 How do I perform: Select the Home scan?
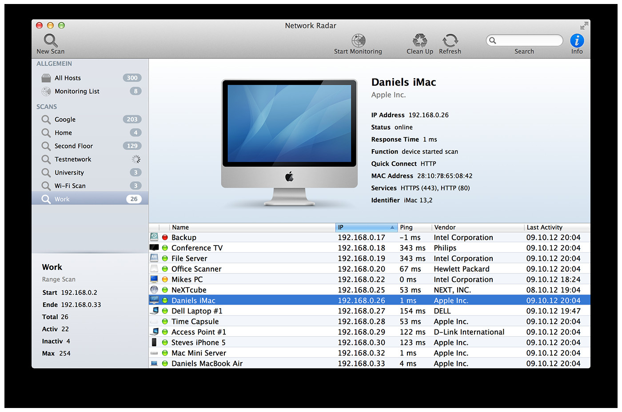tap(90, 133)
